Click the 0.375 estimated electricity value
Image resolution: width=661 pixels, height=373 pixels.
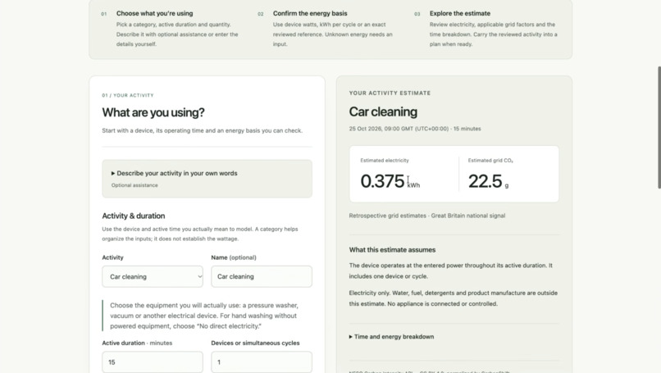click(x=382, y=181)
